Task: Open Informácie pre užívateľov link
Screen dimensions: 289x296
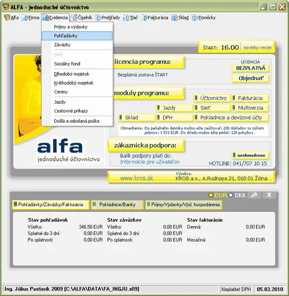Action: (150, 162)
